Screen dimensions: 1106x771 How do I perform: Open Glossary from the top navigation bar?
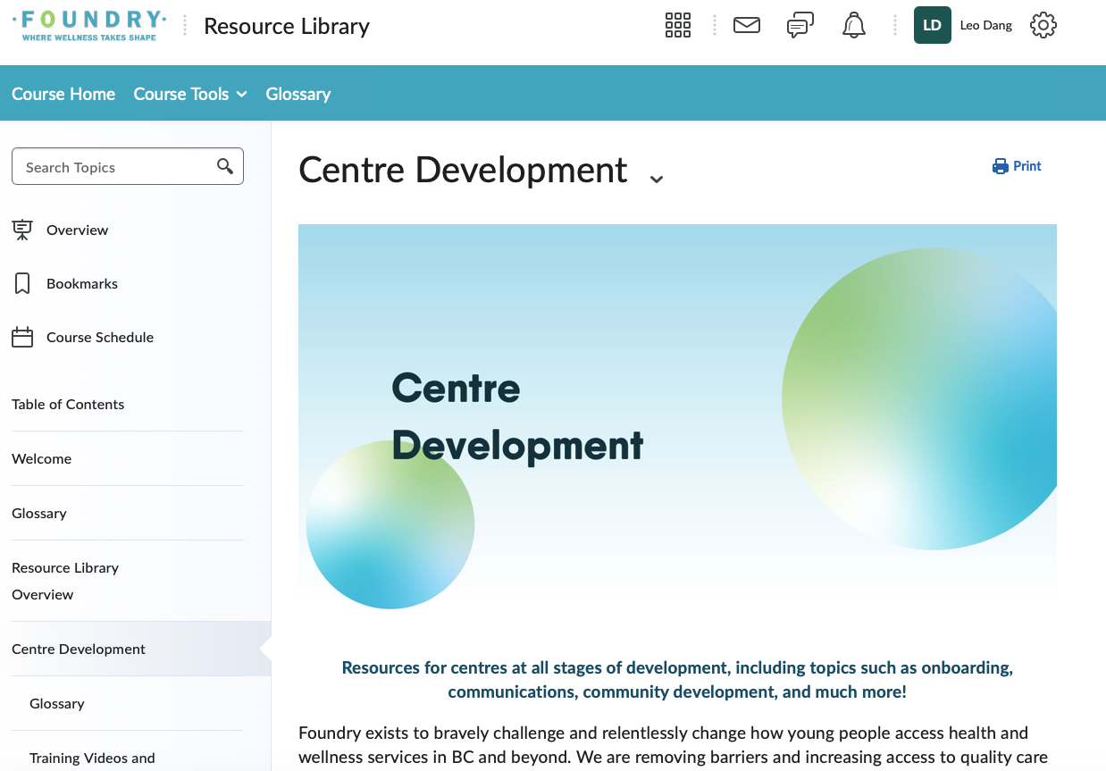[298, 94]
